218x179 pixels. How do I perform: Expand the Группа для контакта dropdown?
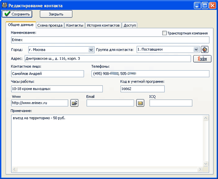(196, 50)
